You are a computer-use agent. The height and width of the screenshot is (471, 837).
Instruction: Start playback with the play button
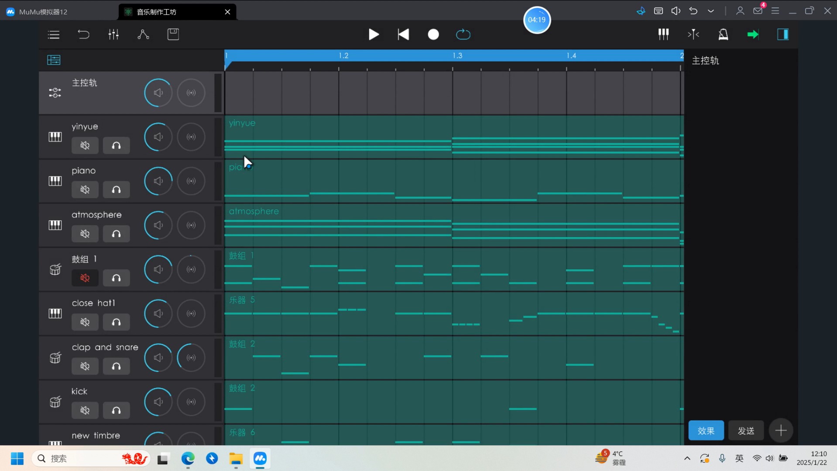374,34
